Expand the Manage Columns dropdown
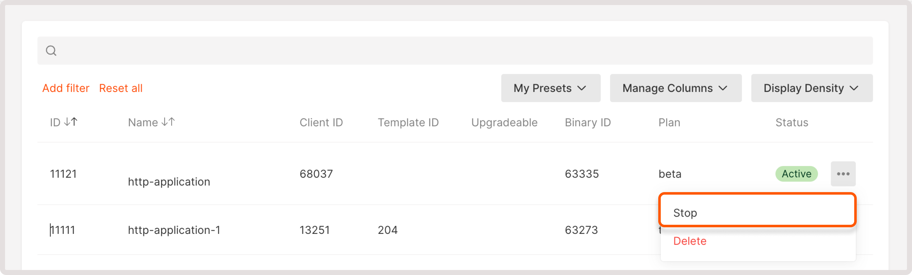The width and height of the screenshot is (912, 275). pyautogui.click(x=675, y=88)
